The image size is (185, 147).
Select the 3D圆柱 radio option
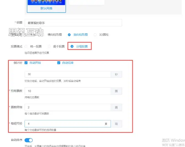point(101,35)
